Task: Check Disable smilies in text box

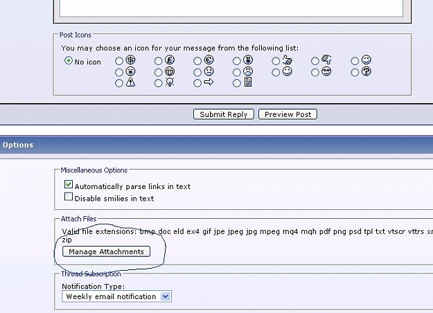Action: tap(69, 197)
